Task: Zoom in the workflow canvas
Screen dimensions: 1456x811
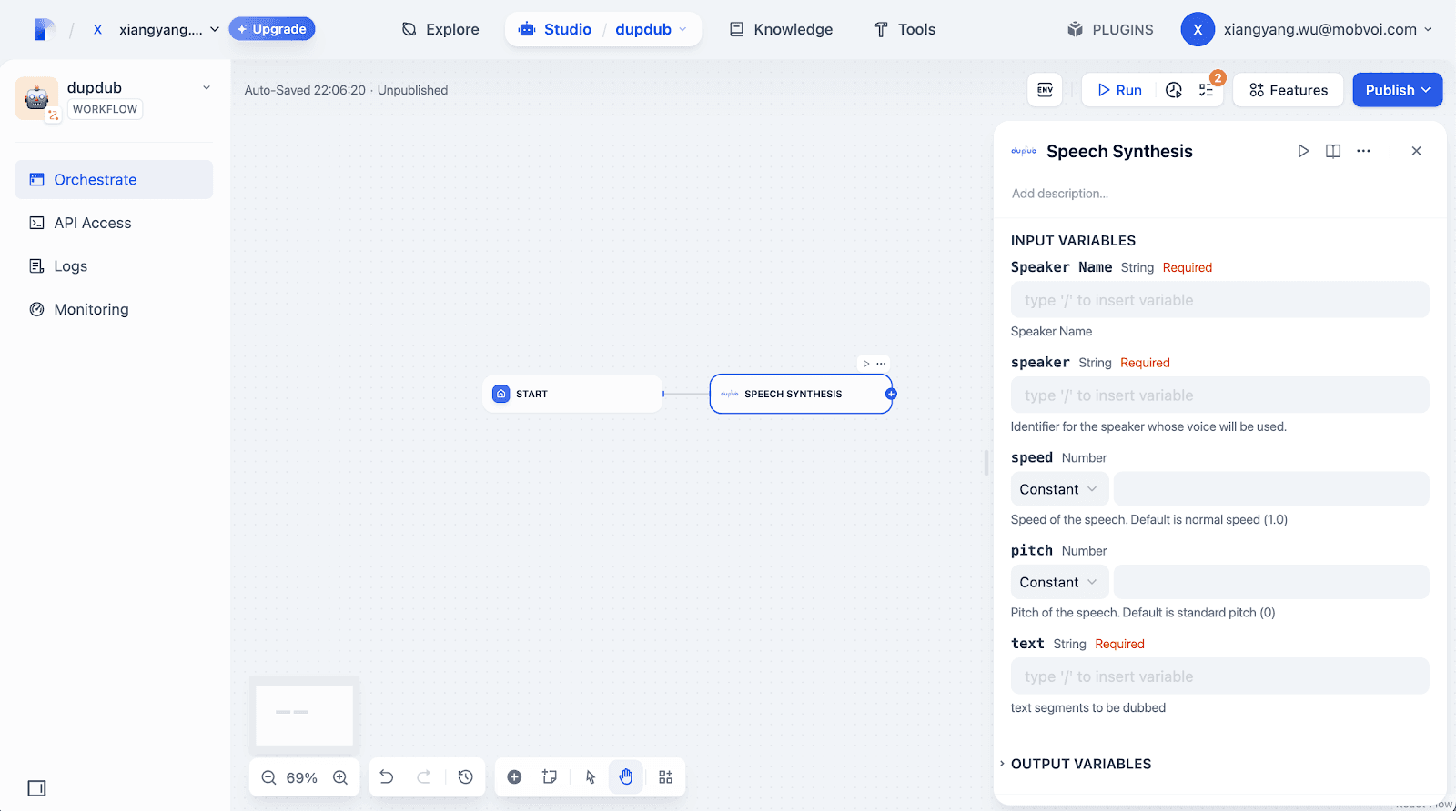Action: click(340, 777)
